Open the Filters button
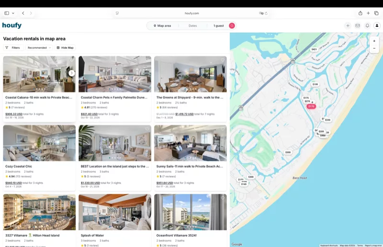This screenshot has height=247, width=383. point(13,48)
